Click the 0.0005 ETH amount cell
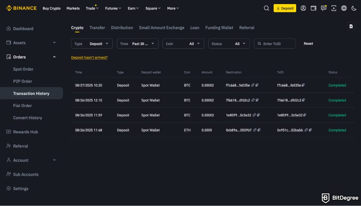Screen dimensions: 361x206 pyautogui.click(x=207, y=130)
